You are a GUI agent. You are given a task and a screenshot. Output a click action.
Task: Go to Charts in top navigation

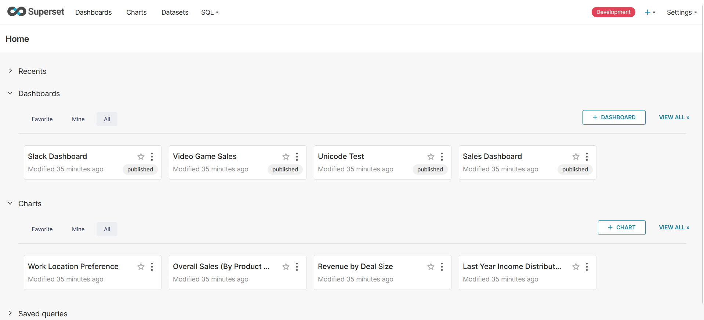(x=137, y=12)
